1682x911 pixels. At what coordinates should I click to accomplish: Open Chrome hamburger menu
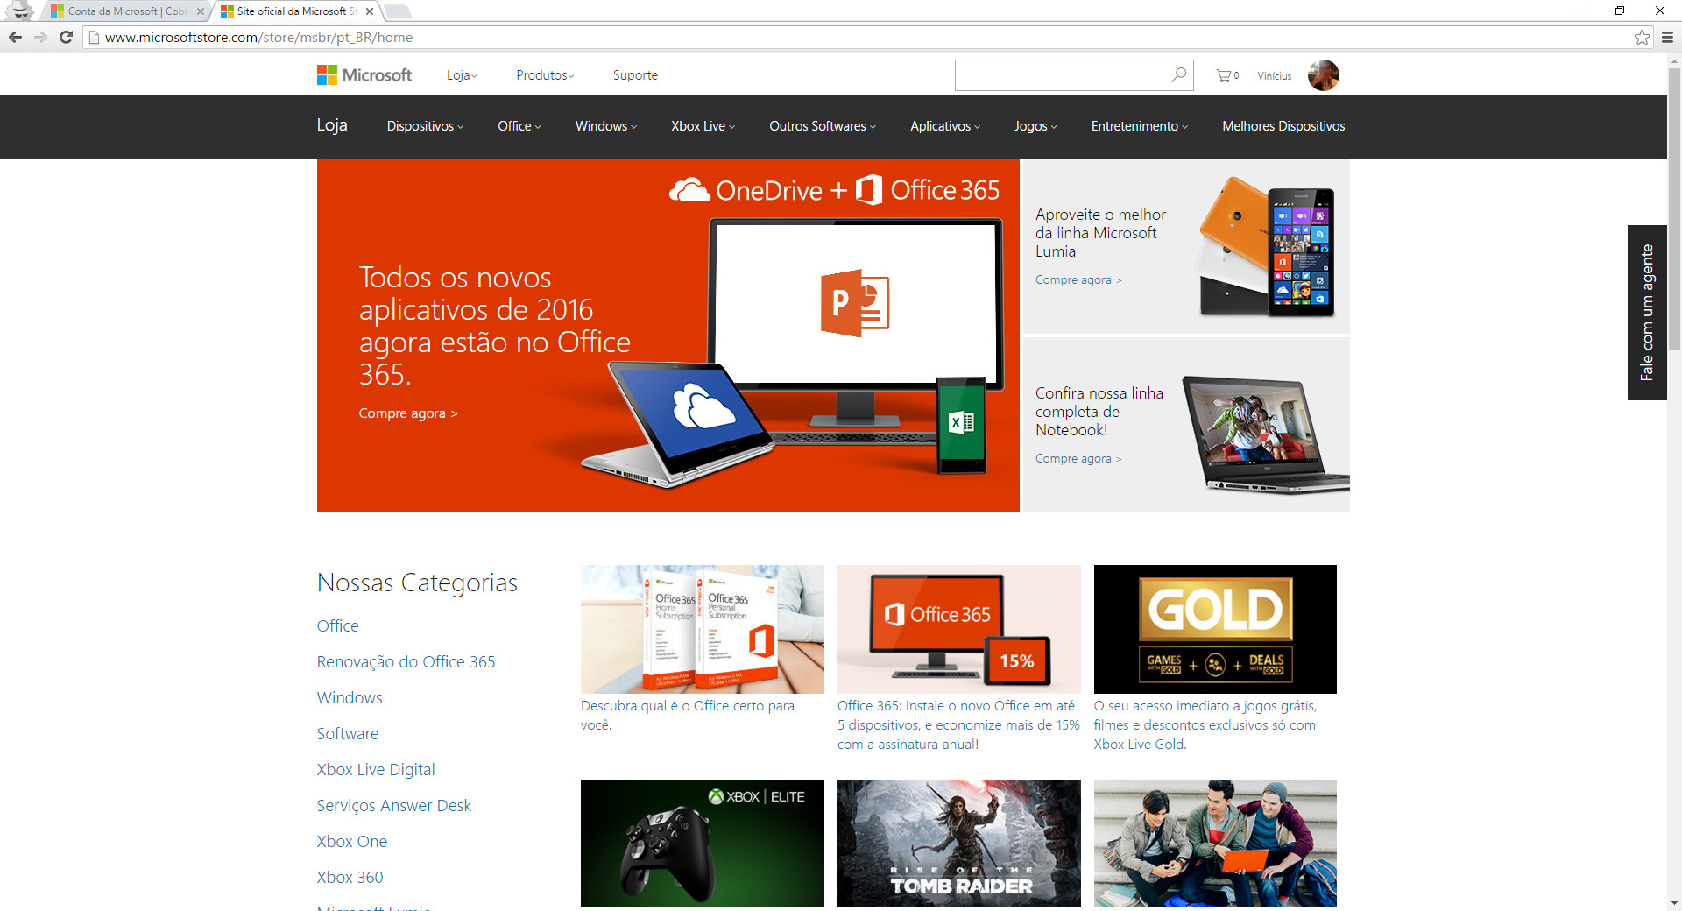click(x=1667, y=37)
